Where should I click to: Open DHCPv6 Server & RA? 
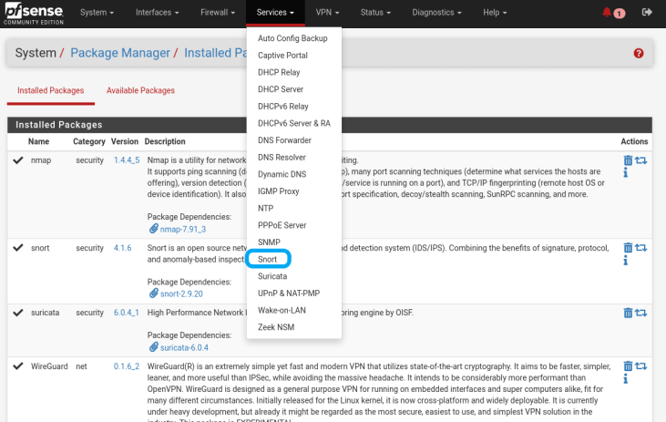pyautogui.click(x=294, y=123)
